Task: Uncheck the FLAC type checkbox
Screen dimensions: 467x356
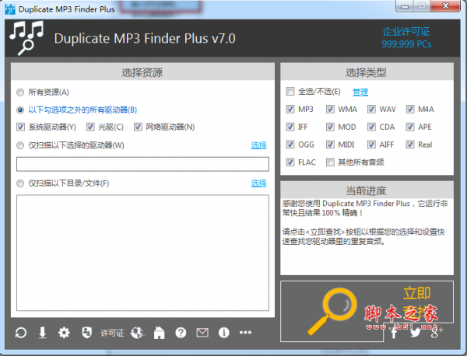Action: 290,162
